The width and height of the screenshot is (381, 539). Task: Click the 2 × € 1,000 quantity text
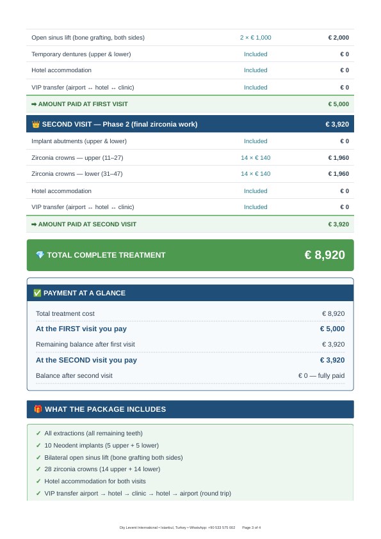click(255, 38)
